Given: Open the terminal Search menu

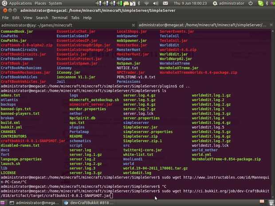Looking at the screenshot, I should point(42,18).
